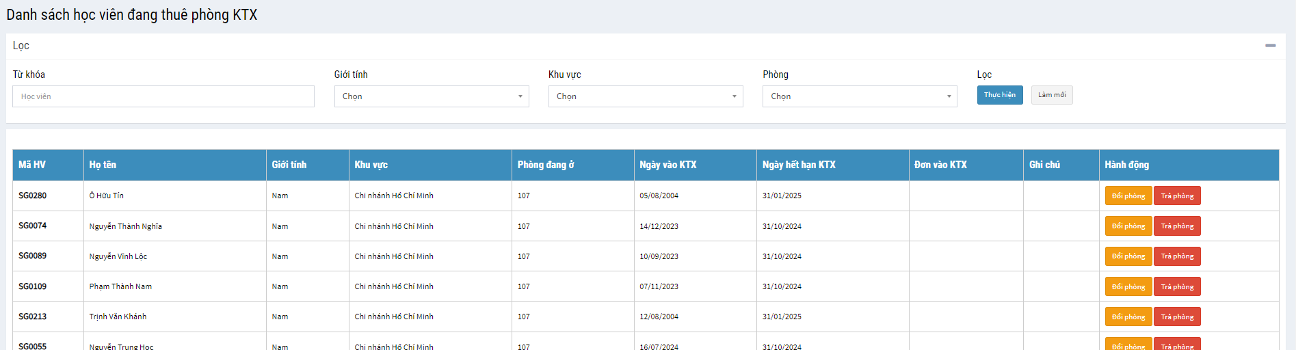Viewport: 1296px width, 350px height.
Task: Click Đổi phòng for Trịnh Văn Khánh
Action: click(1128, 317)
